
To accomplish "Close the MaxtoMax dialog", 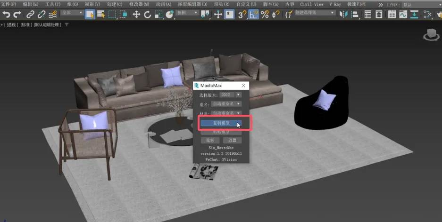I will click(x=243, y=86).
